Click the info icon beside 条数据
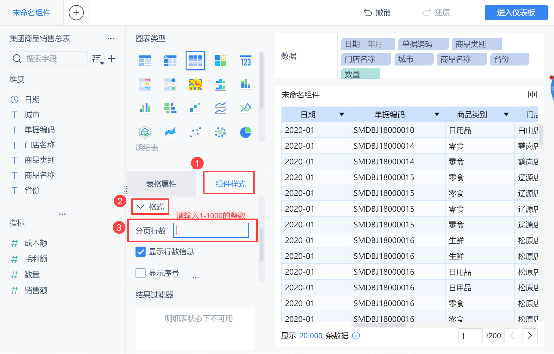Screen dimensions: 554x354 point(356,336)
